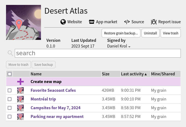This screenshot has height=127, width=186.
Task: Click the Campsites for May 7, 2024 row icon
Action: click(20, 108)
